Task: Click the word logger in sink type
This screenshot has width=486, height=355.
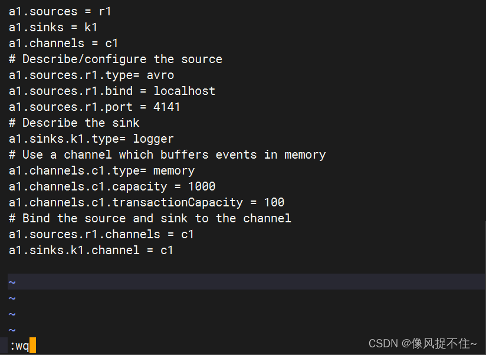Action: click(153, 139)
